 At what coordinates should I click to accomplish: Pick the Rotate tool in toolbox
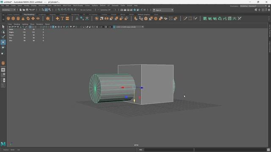3,47
